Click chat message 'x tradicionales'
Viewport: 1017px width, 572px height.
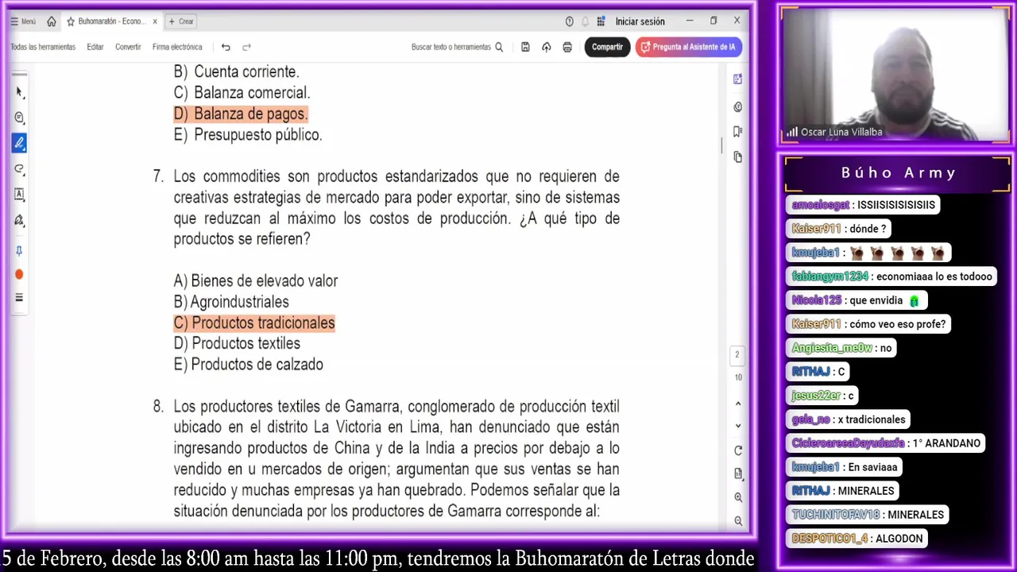pos(849,419)
